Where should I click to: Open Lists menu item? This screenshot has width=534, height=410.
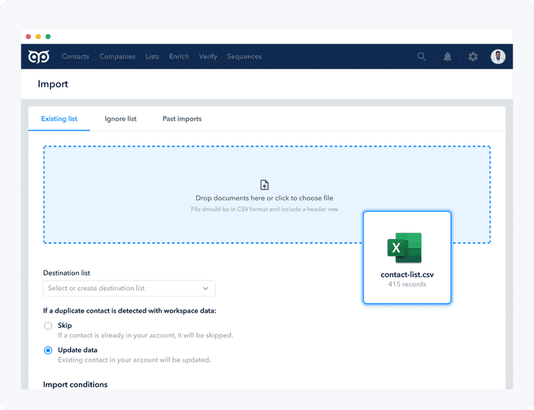[152, 56]
